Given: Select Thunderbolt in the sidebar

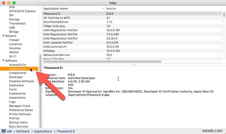Looking at the screenshot, I should pyautogui.click(x=17, y=23).
